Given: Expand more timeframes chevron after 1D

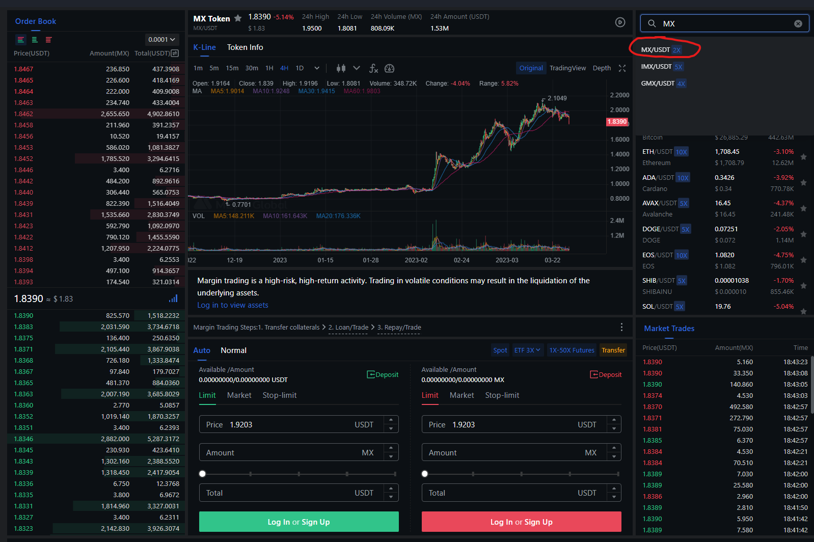Looking at the screenshot, I should [x=317, y=68].
